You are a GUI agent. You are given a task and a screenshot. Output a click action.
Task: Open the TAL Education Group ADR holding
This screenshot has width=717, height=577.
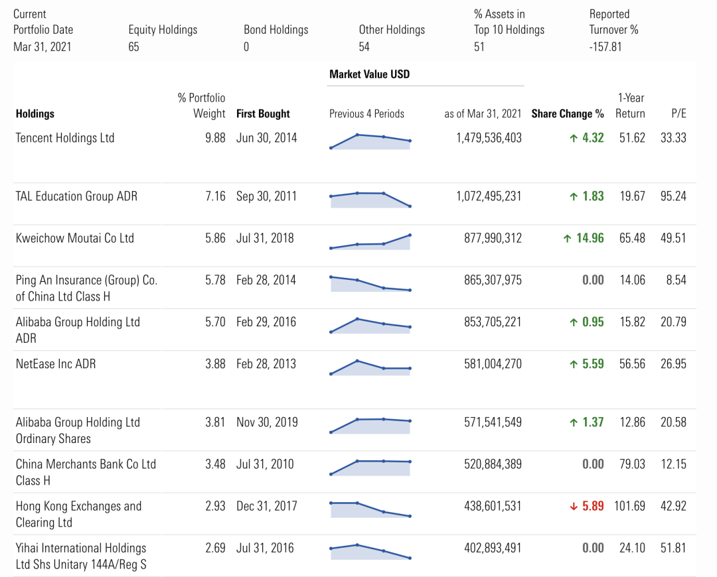[76, 196]
